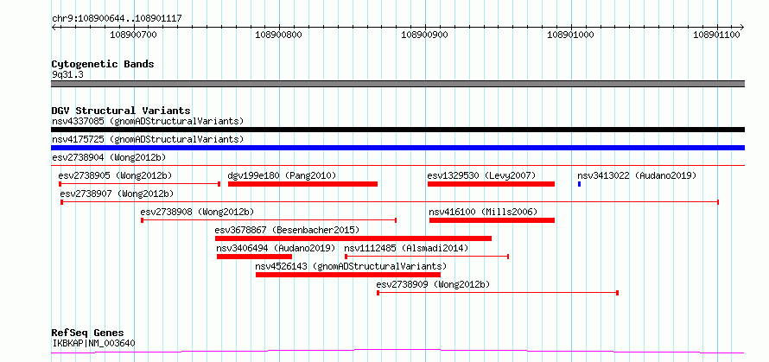Click ruler position 108901100
769x362 pixels.
[x=716, y=35]
